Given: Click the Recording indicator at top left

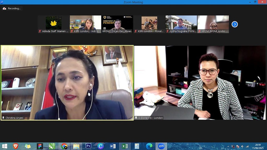Looking at the screenshot, I should (x=12, y=8).
